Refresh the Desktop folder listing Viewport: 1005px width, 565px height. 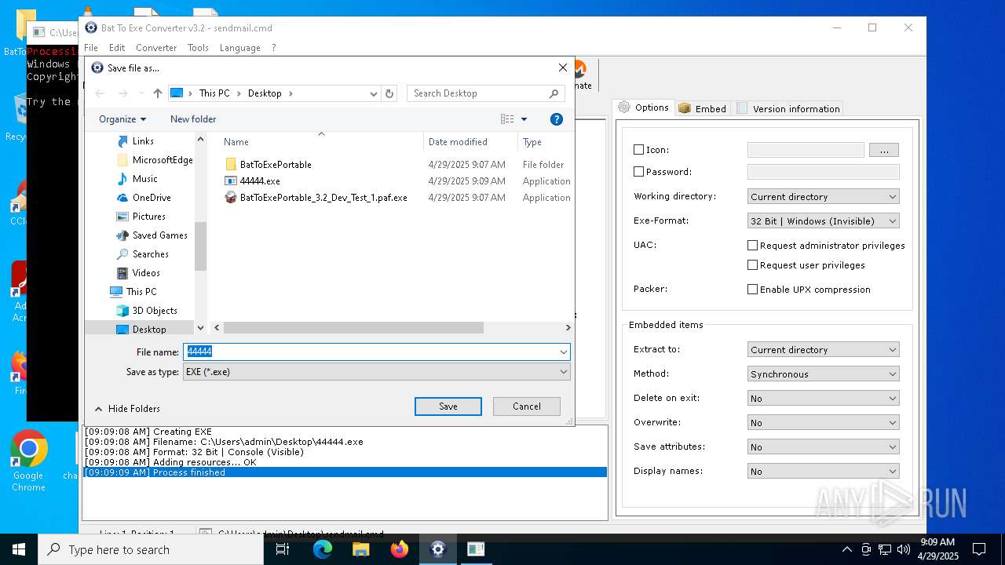pos(389,93)
